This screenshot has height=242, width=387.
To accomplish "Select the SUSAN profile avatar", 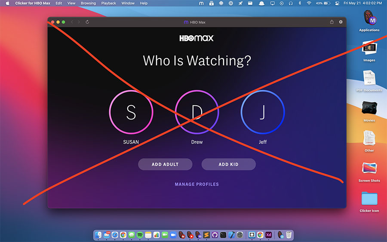I will point(131,112).
